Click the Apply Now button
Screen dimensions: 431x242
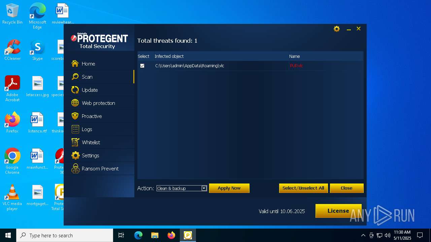pyautogui.click(x=229, y=188)
